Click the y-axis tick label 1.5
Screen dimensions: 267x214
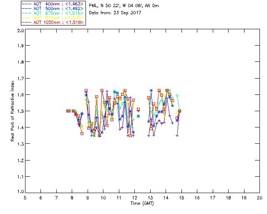point(20,111)
